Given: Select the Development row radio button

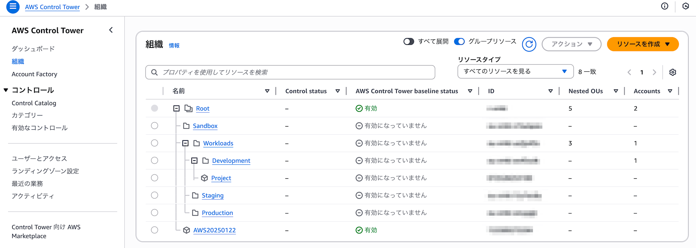Looking at the screenshot, I should tap(155, 160).
